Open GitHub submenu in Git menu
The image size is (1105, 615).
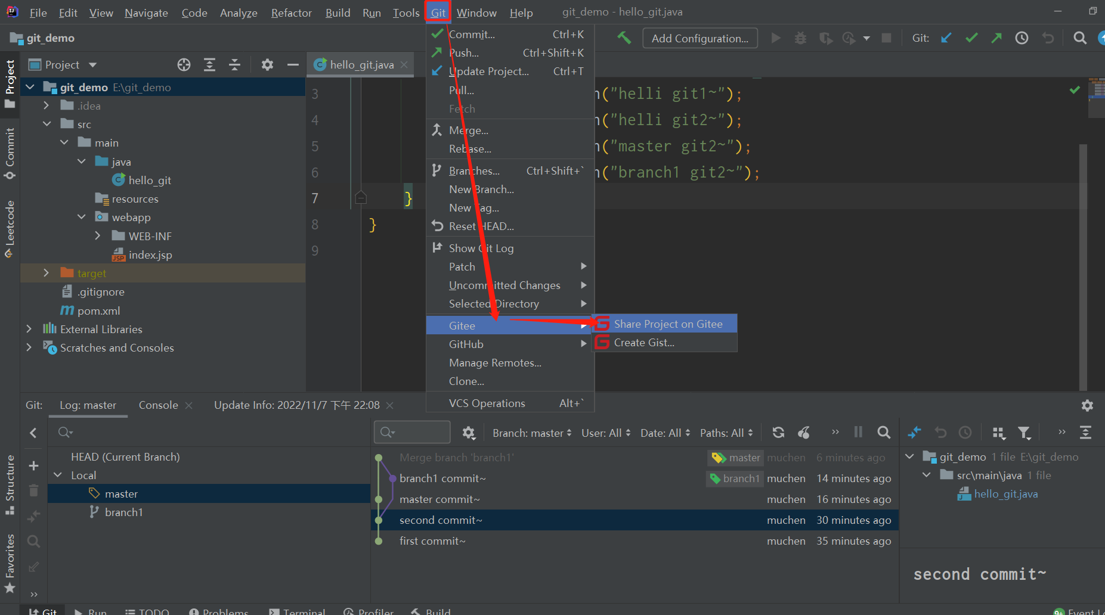[x=510, y=344]
